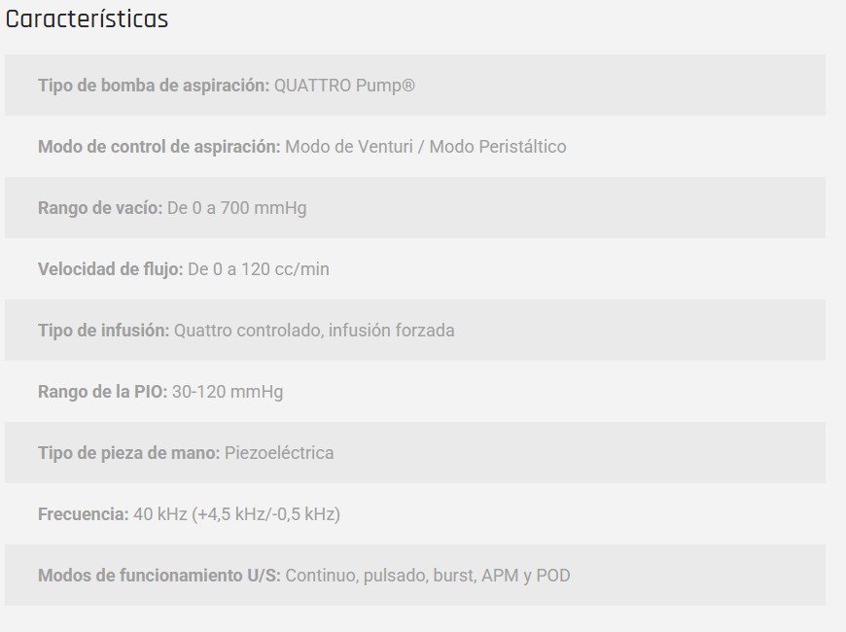The image size is (846, 632).
Task: Click the Características heading
Action: pyautogui.click(x=87, y=18)
